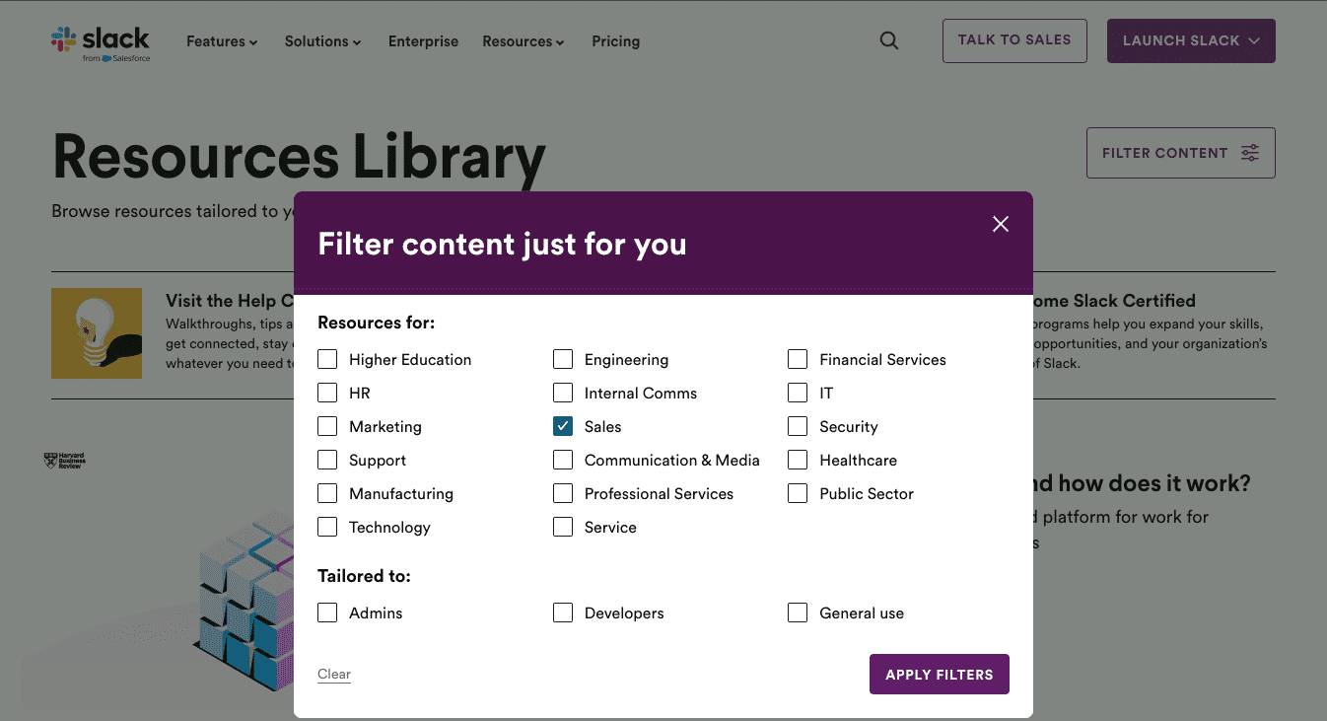This screenshot has width=1327, height=721.
Task: Click the 'Tailored to:' label
Action: click(x=364, y=576)
